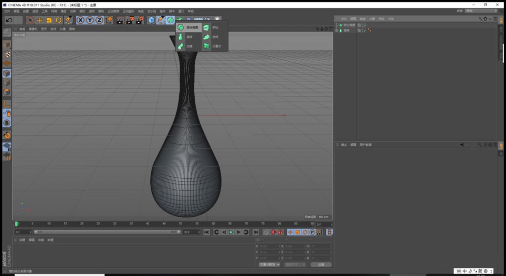Click the Undo arrow in the toolbar
506x276 pixels.
click(9, 20)
